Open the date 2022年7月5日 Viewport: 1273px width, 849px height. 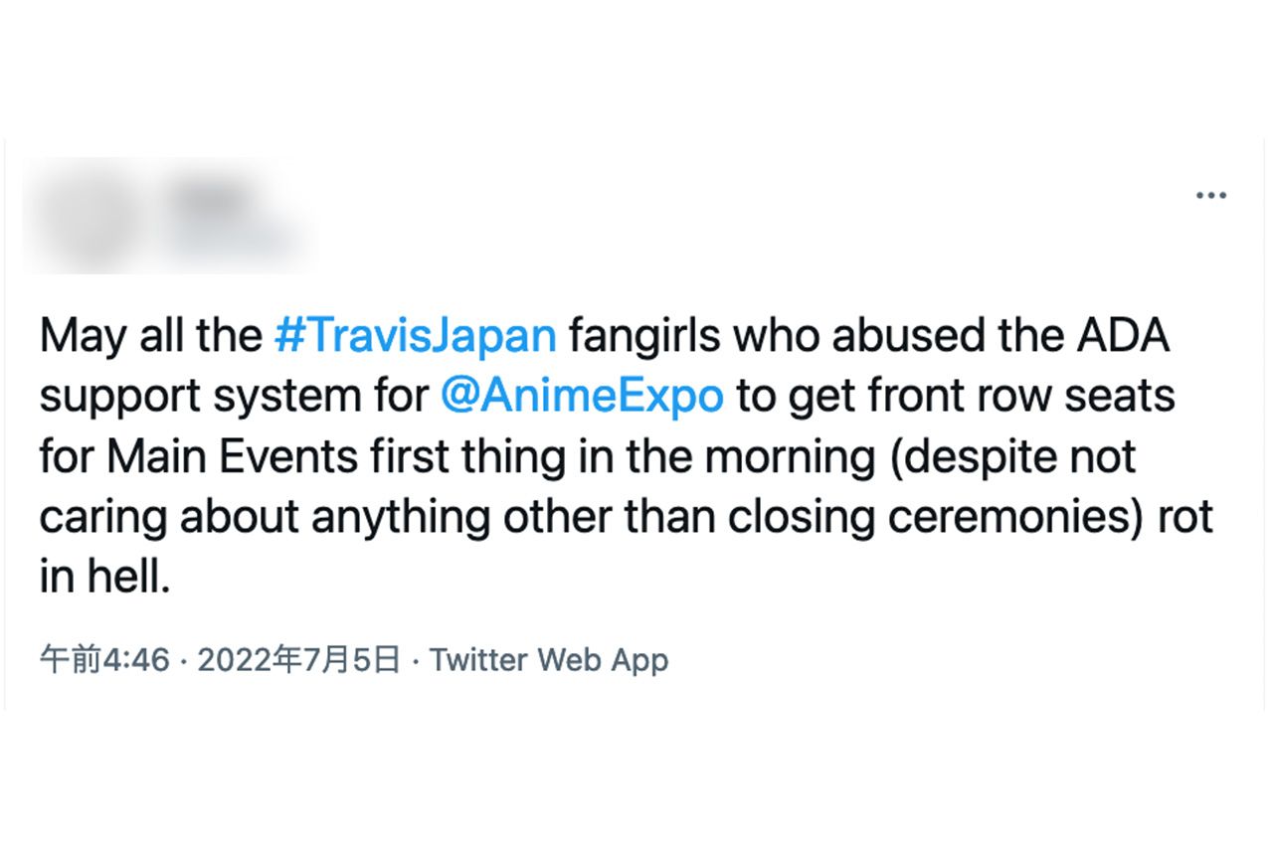(x=291, y=659)
